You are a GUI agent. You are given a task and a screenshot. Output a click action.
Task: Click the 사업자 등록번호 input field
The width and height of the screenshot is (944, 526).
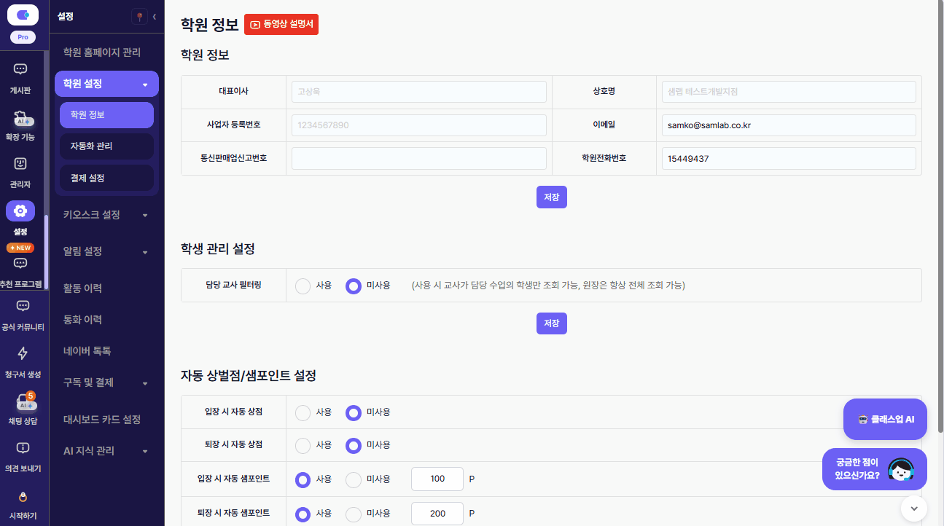(x=419, y=125)
